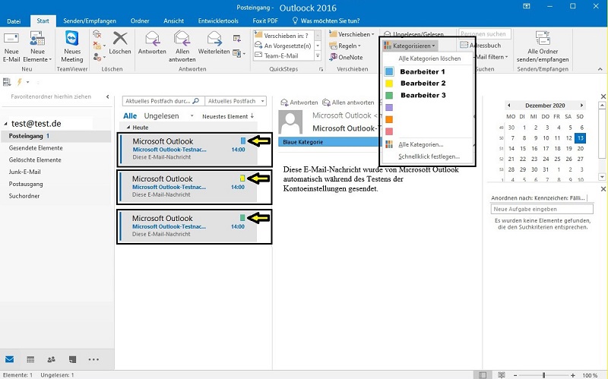This screenshot has height=379, width=608.
Task: Choose Alle Kategorien löschen
Action: pos(428,58)
